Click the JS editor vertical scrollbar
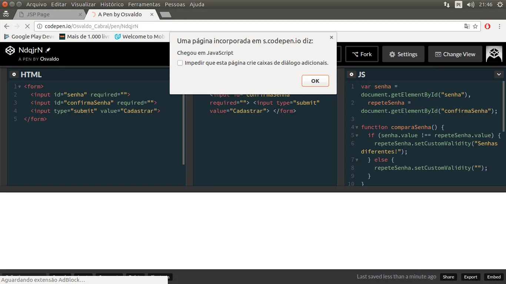This screenshot has width=506, height=284. pyautogui.click(x=503, y=105)
